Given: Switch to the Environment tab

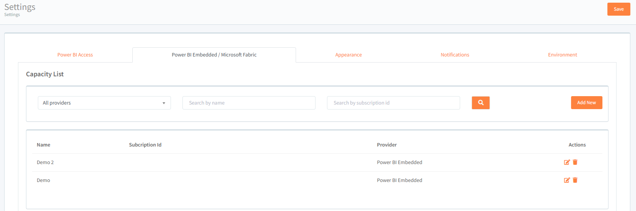Looking at the screenshot, I should pos(562,55).
